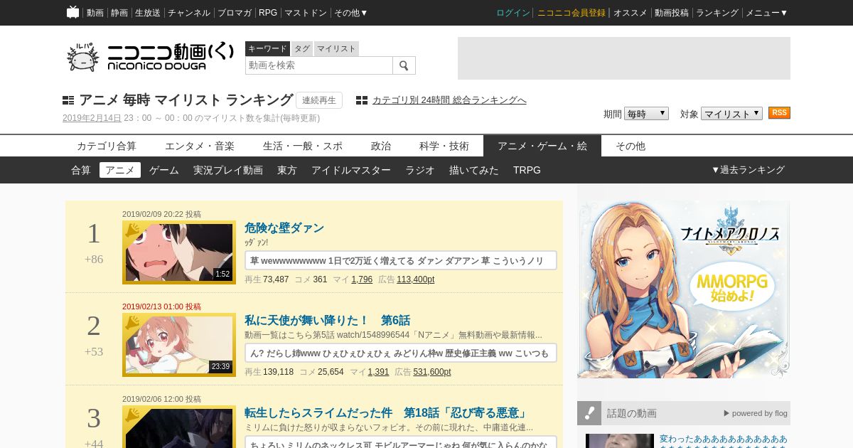
Task: Click grid icon before カテゴリ別 24時間 link
Action: pyautogui.click(x=362, y=100)
